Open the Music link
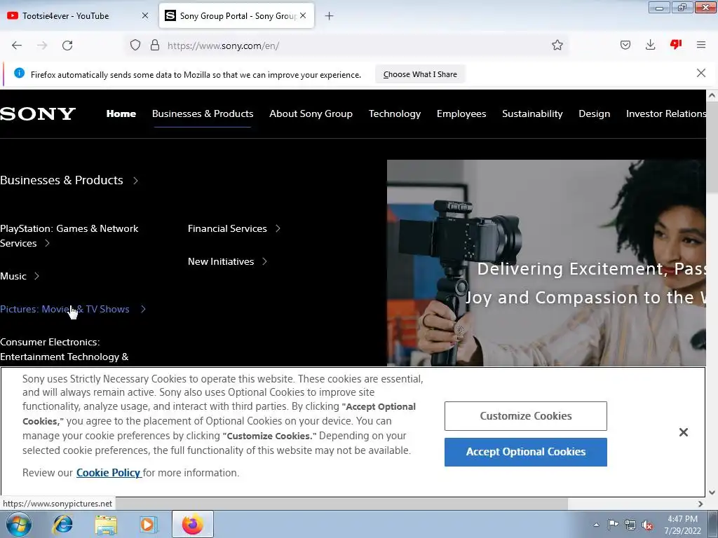 pyautogui.click(x=13, y=276)
